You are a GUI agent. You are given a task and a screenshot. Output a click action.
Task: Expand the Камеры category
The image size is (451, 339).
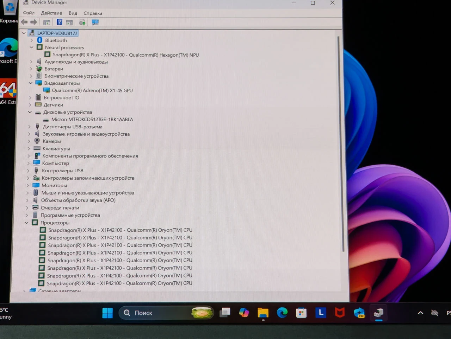29,141
